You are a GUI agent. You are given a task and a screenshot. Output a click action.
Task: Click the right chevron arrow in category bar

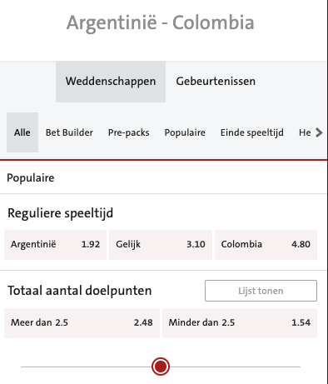(x=319, y=132)
